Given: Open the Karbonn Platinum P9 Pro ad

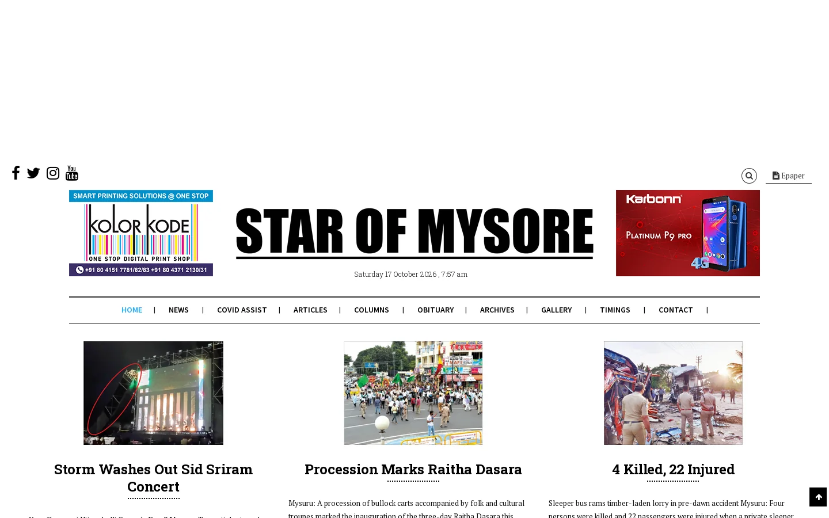Looking at the screenshot, I should tap(688, 233).
